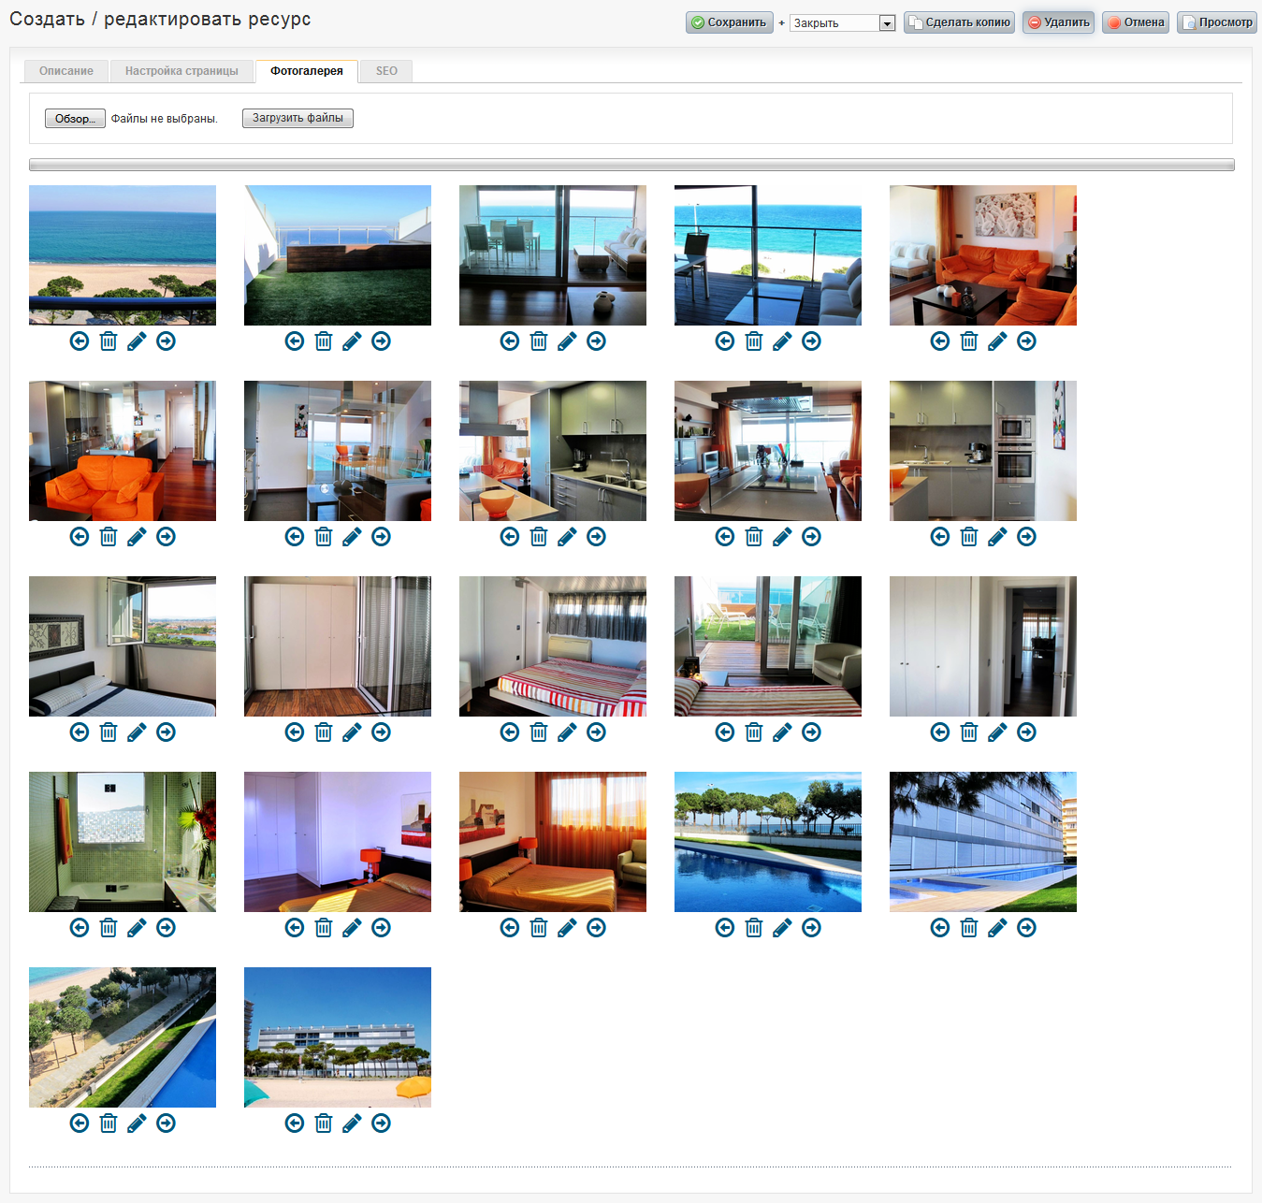The width and height of the screenshot is (1262, 1203).
Task: Delete the building from beach photo
Action: point(324,1123)
